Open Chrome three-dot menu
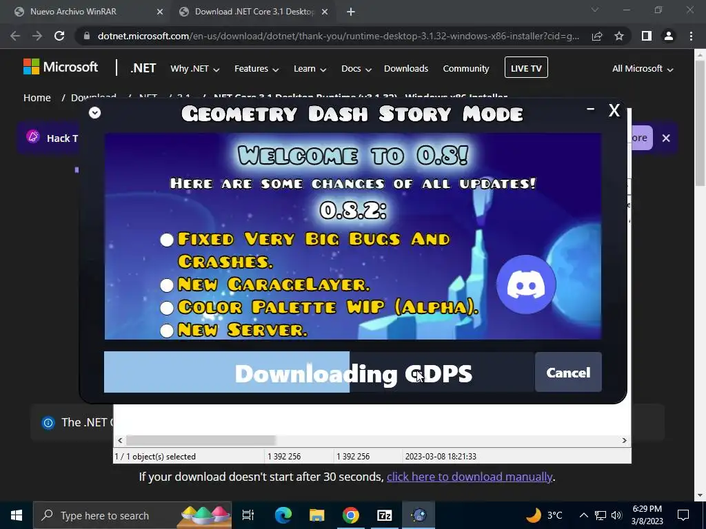This screenshot has height=529, width=706. tap(691, 36)
